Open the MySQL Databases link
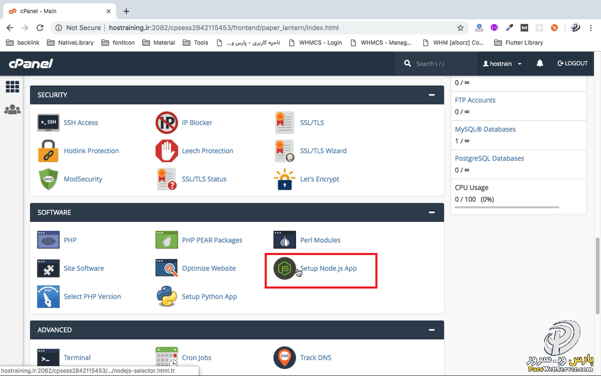Viewport: 601px width, 376px height. [x=485, y=129]
